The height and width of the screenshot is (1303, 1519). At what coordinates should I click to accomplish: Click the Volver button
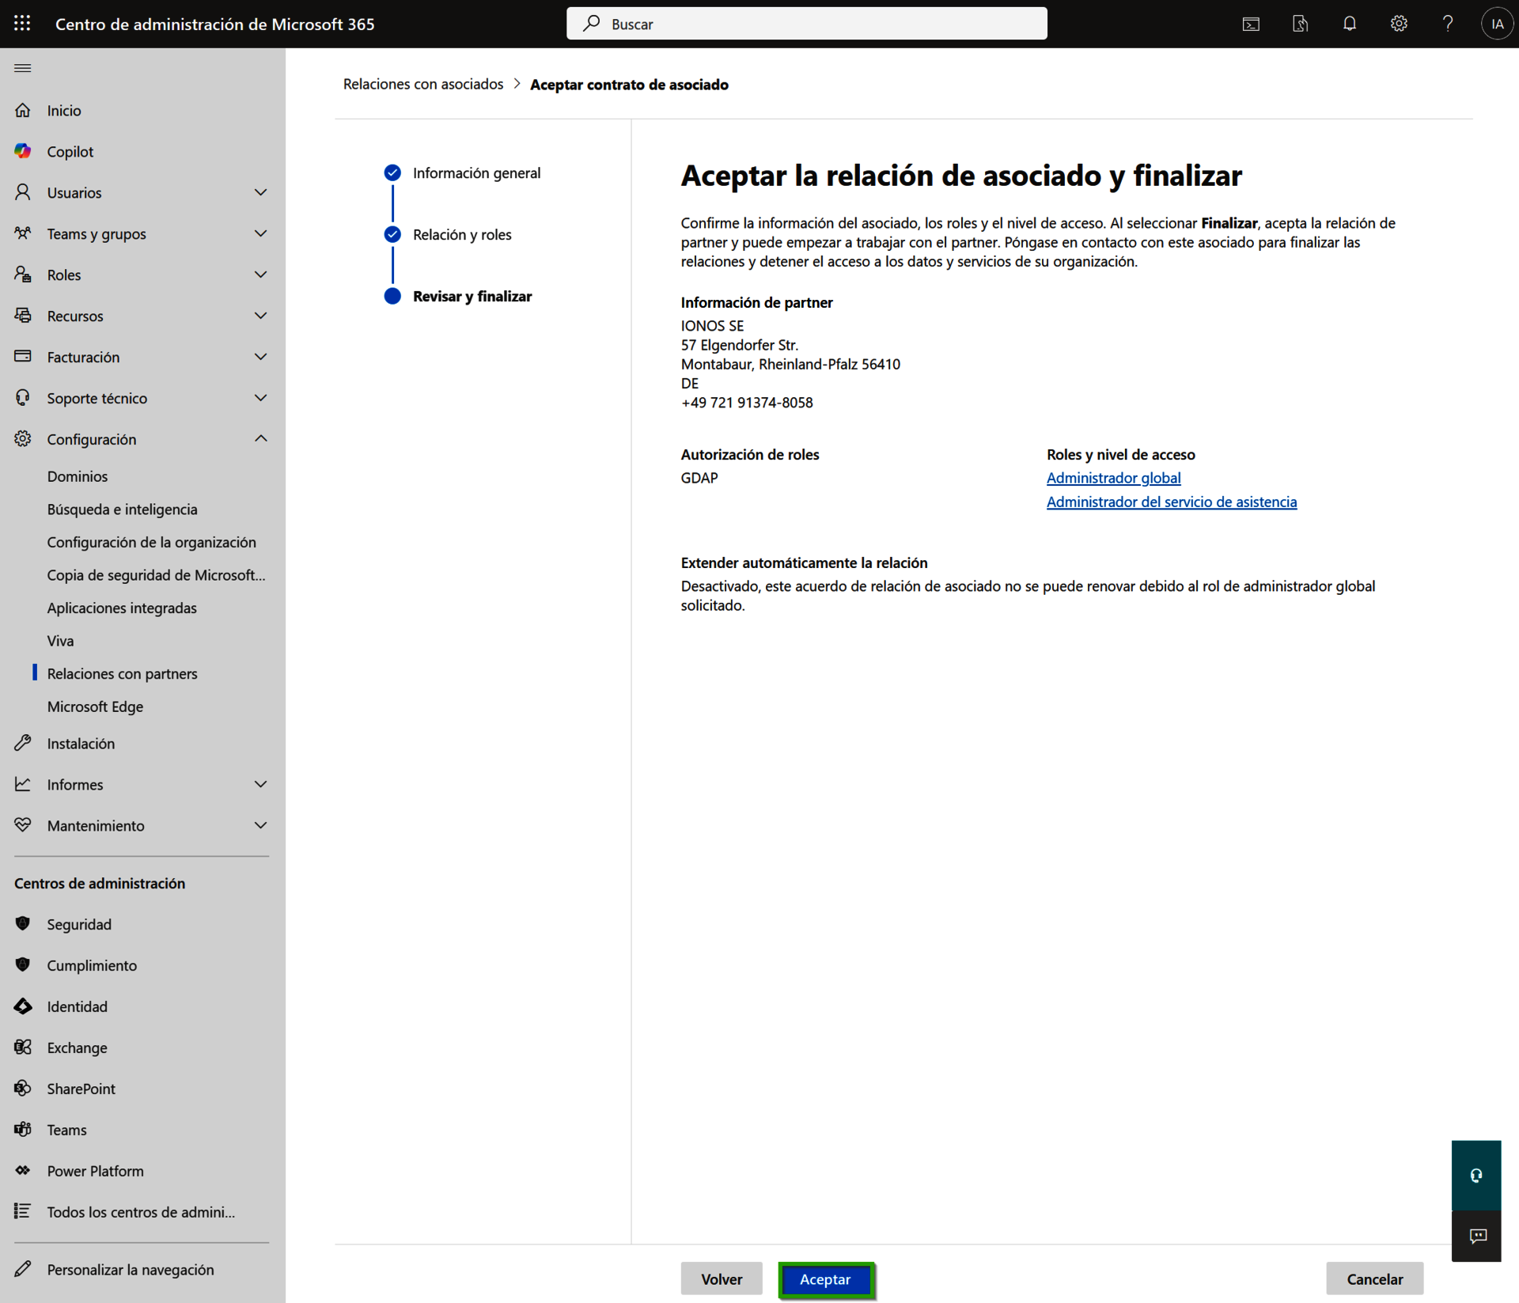click(x=722, y=1279)
